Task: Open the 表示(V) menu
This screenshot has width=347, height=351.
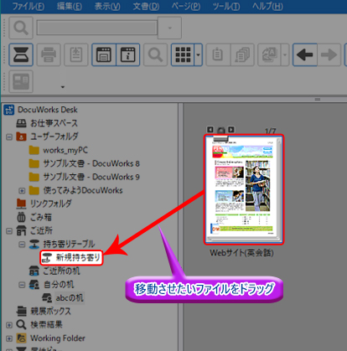Action: [107, 6]
